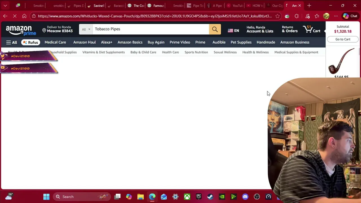The height and width of the screenshot is (203, 361).
Task: Open the pipe thumbnail in cart sidebar
Action: point(341,61)
